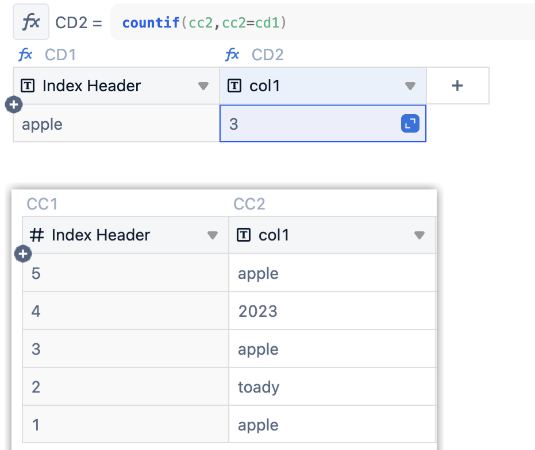Select the 2023 cell
The width and height of the screenshot is (535, 450).
pyautogui.click(x=332, y=311)
